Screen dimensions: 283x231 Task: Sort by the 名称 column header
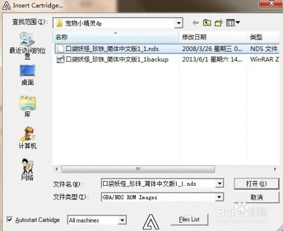(115, 37)
